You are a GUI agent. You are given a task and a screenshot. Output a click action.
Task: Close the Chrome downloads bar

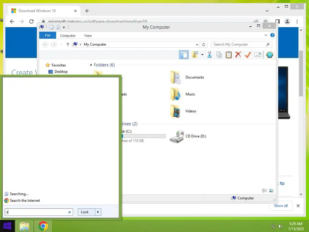298,206
